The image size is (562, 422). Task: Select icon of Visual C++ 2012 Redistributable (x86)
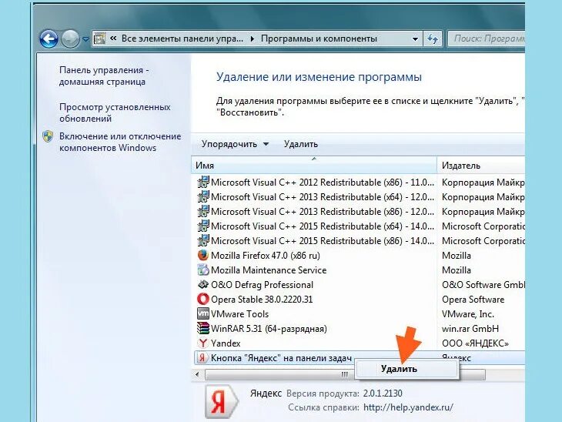203,183
